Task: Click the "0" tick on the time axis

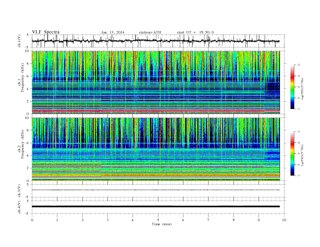Action: (32, 220)
